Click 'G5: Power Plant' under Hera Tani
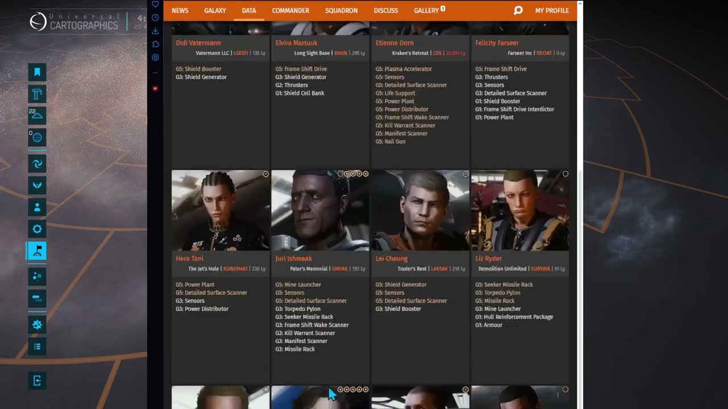This screenshot has height=409, width=728. pos(195,285)
